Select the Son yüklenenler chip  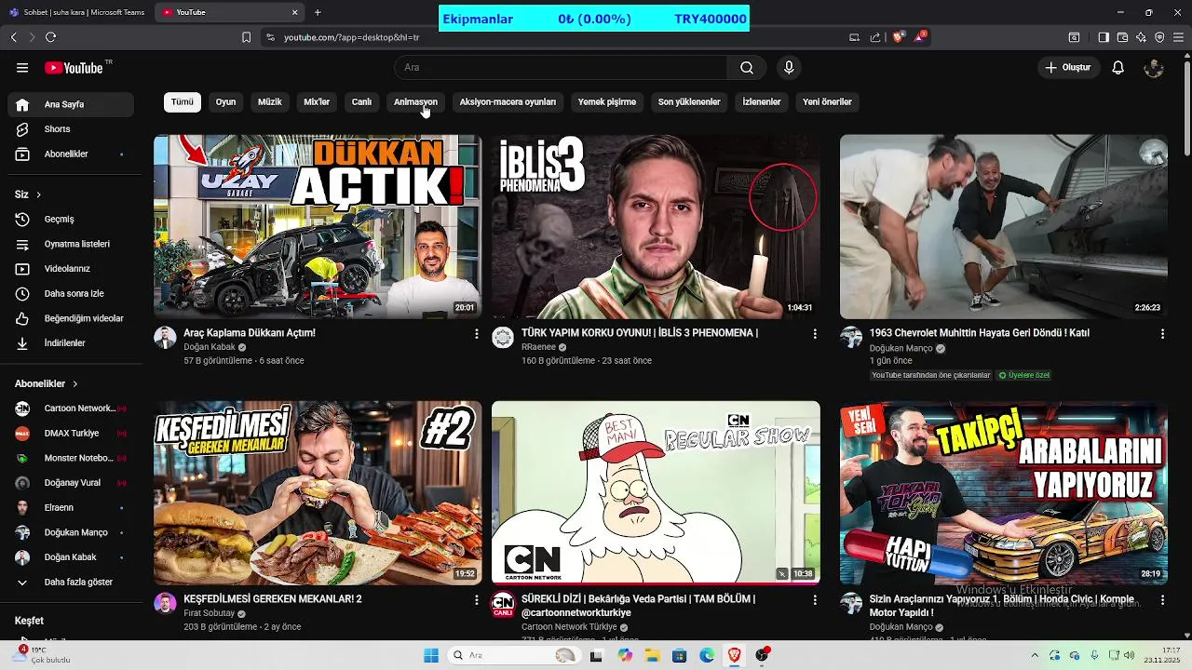pos(689,102)
